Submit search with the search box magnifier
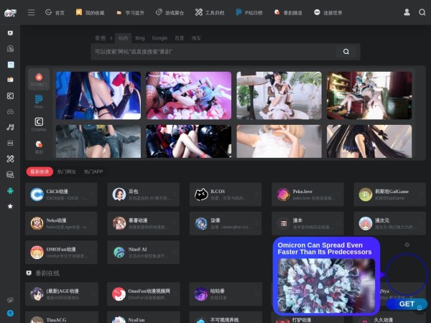Image resolution: width=431 pixels, height=323 pixels. pyautogui.click(x=346, y=52)
